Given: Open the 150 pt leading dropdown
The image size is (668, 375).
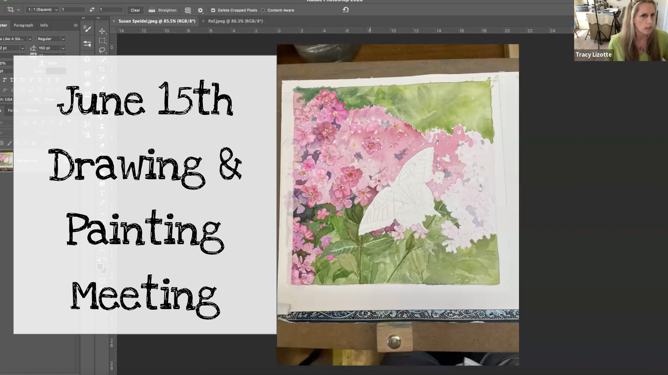Looking at the screenshot, I should pos(63,48).
